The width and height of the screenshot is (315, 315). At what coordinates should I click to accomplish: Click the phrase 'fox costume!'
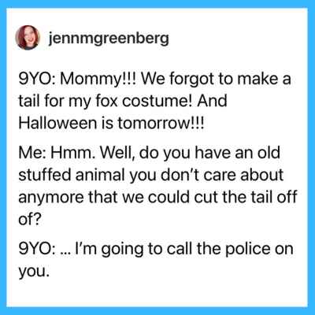click(x=138, y=101)
